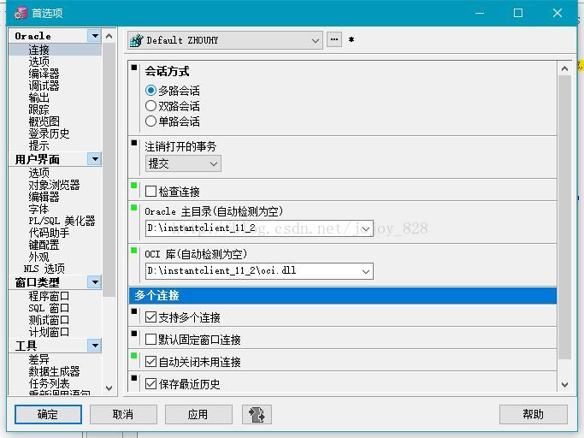Collapse the 工具 category arrow

(95, 345)
